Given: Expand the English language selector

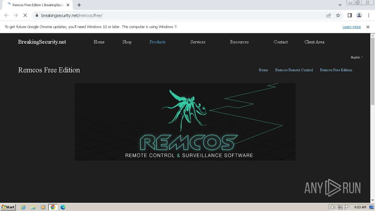Looking at the screenshot, I should 357,57.
